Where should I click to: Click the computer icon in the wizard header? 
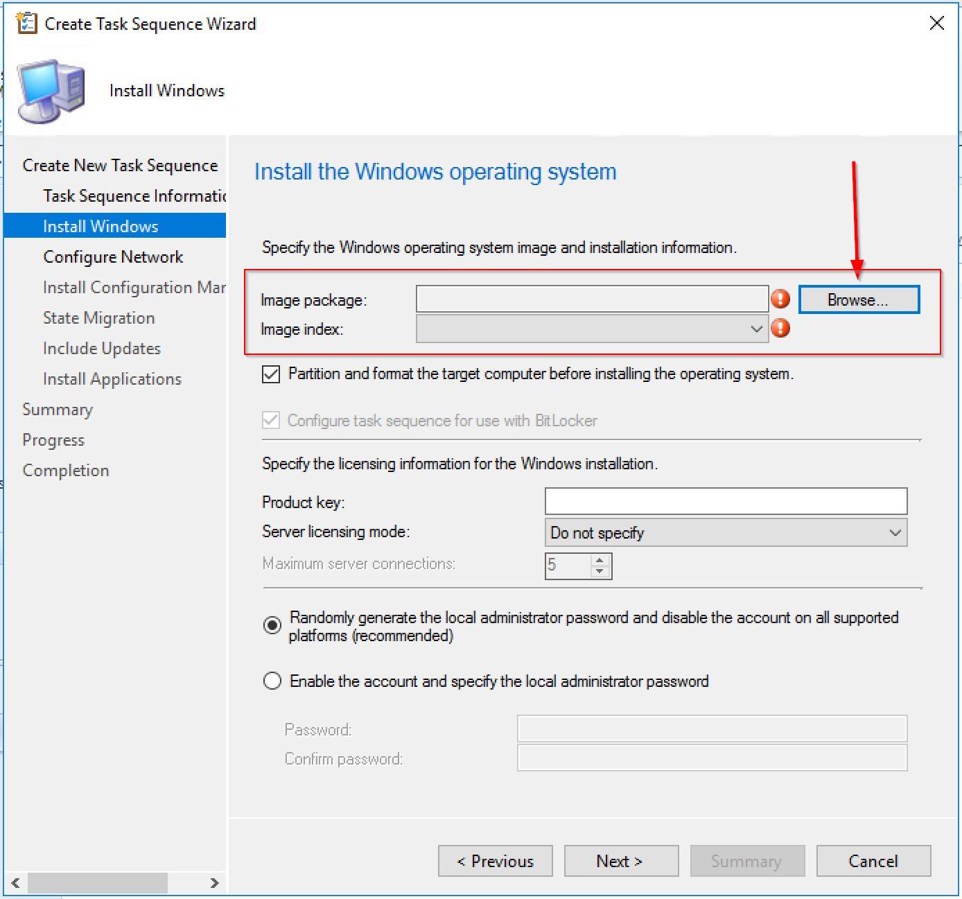pyautogui.click(x=52, y=91)
